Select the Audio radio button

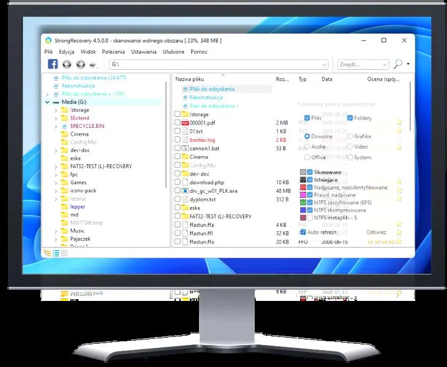pos(307,147)
